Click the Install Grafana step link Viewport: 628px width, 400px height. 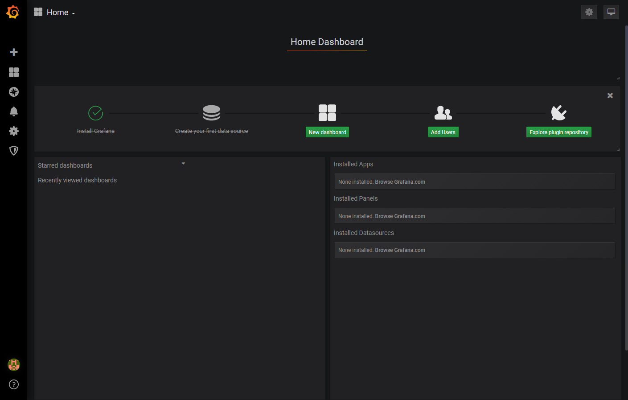click(x=96, y=131)
